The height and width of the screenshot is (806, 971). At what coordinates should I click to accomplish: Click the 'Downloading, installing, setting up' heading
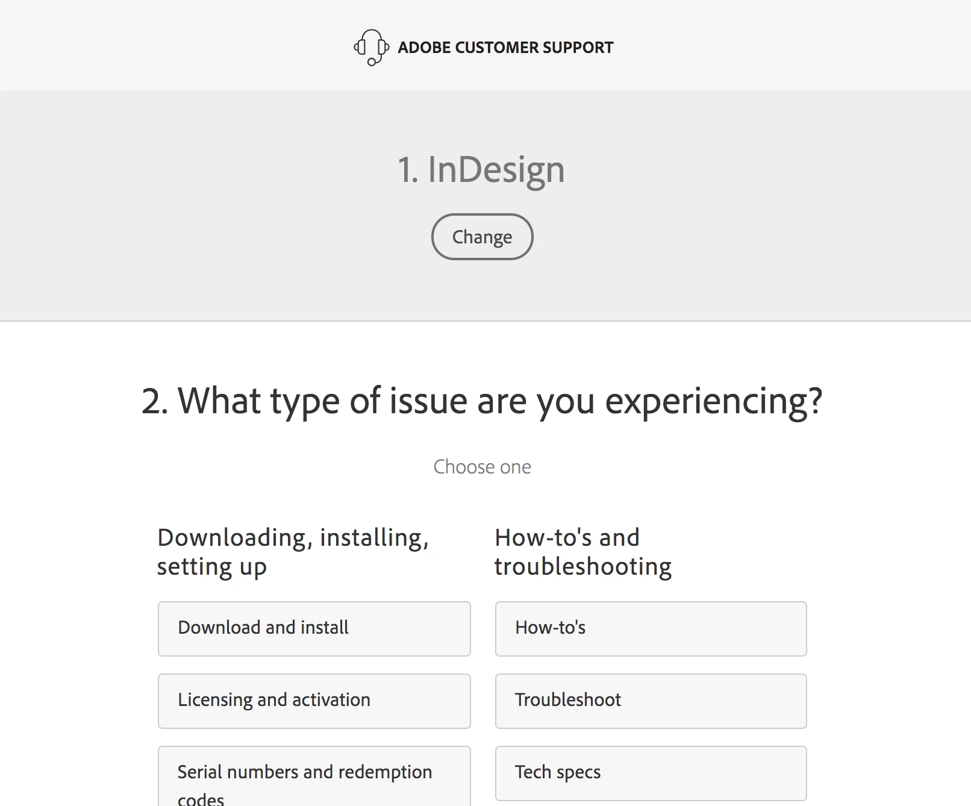click(293, 552)
